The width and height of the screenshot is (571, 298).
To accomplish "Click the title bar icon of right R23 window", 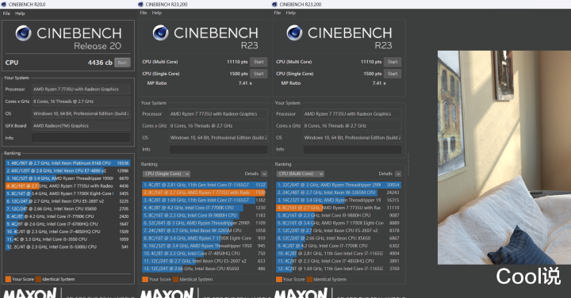I will coord(275,5).
